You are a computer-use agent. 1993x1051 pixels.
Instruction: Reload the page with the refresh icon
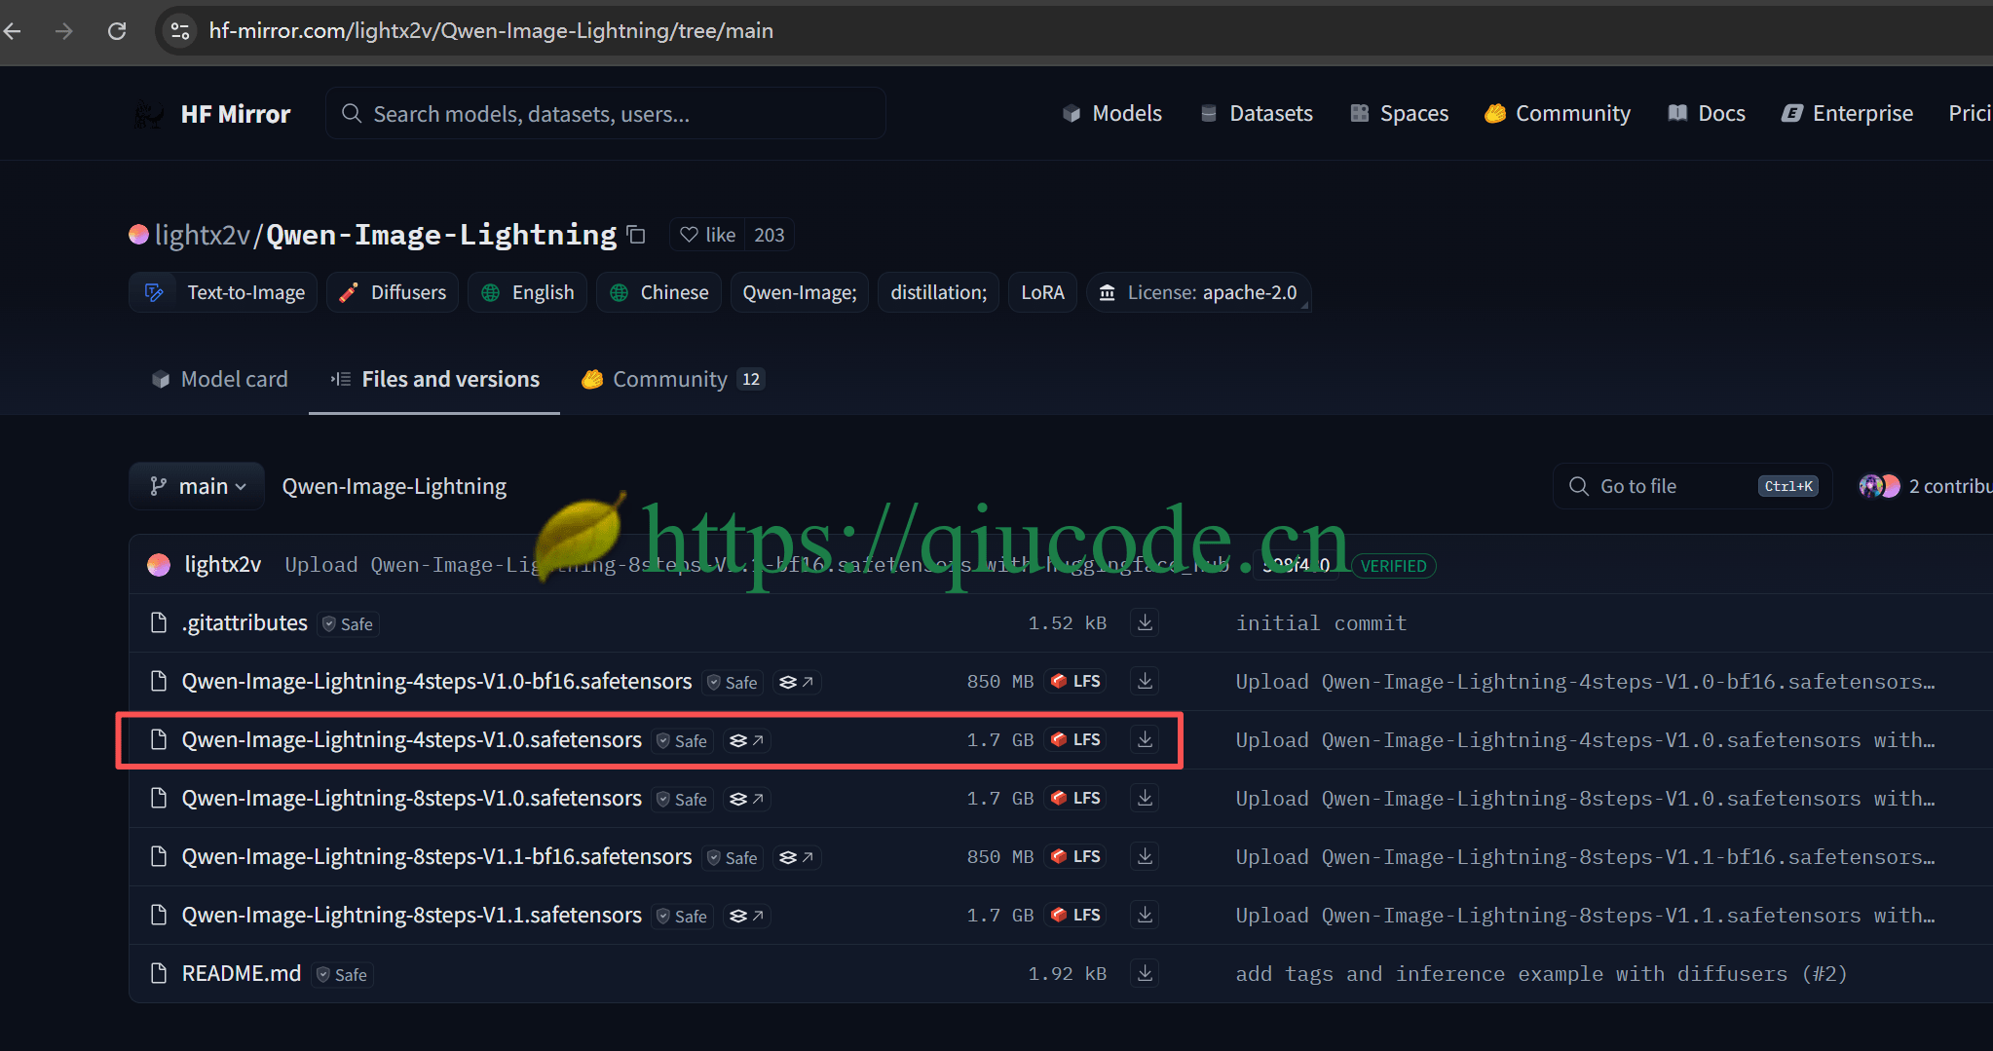117,31
